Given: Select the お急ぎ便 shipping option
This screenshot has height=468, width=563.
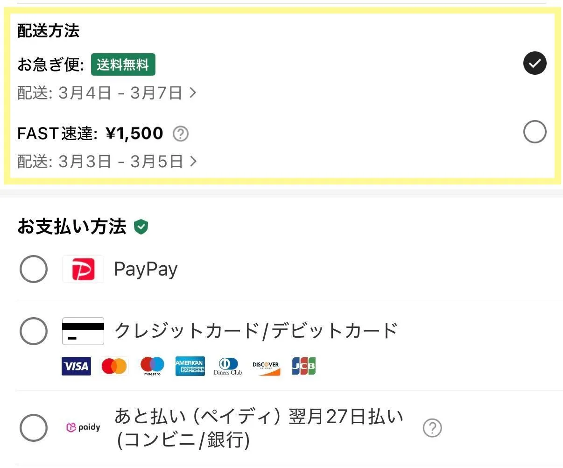Looking at the screenshot, I should (x=535, y=63).
